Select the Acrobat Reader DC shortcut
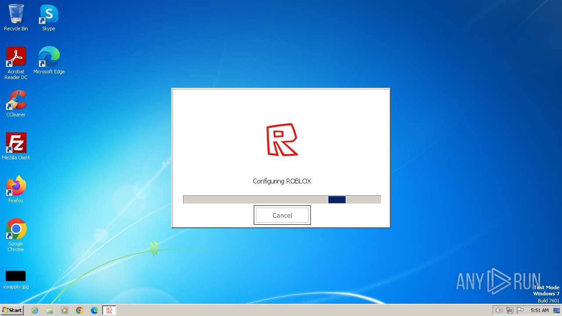 point(16,63)
